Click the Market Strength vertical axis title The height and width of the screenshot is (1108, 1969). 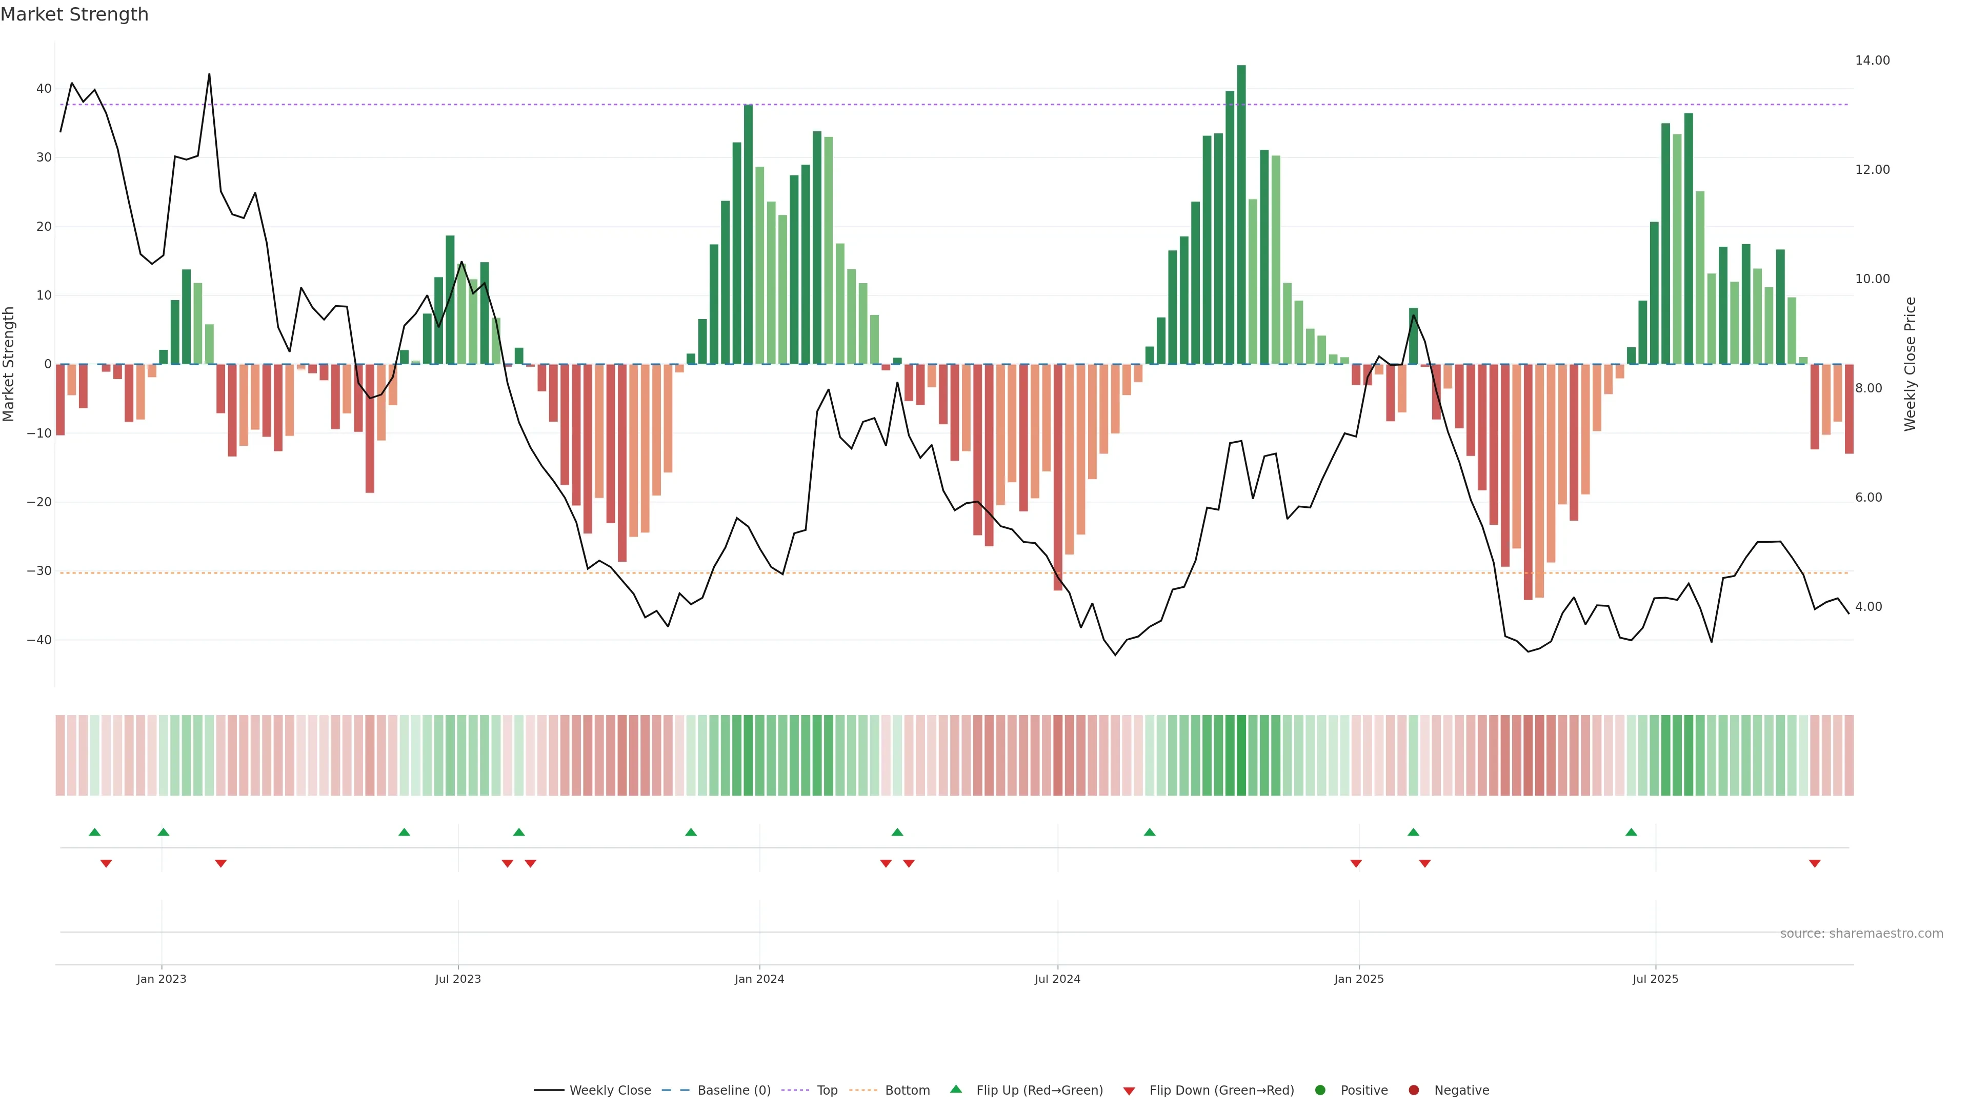(8, 364)
